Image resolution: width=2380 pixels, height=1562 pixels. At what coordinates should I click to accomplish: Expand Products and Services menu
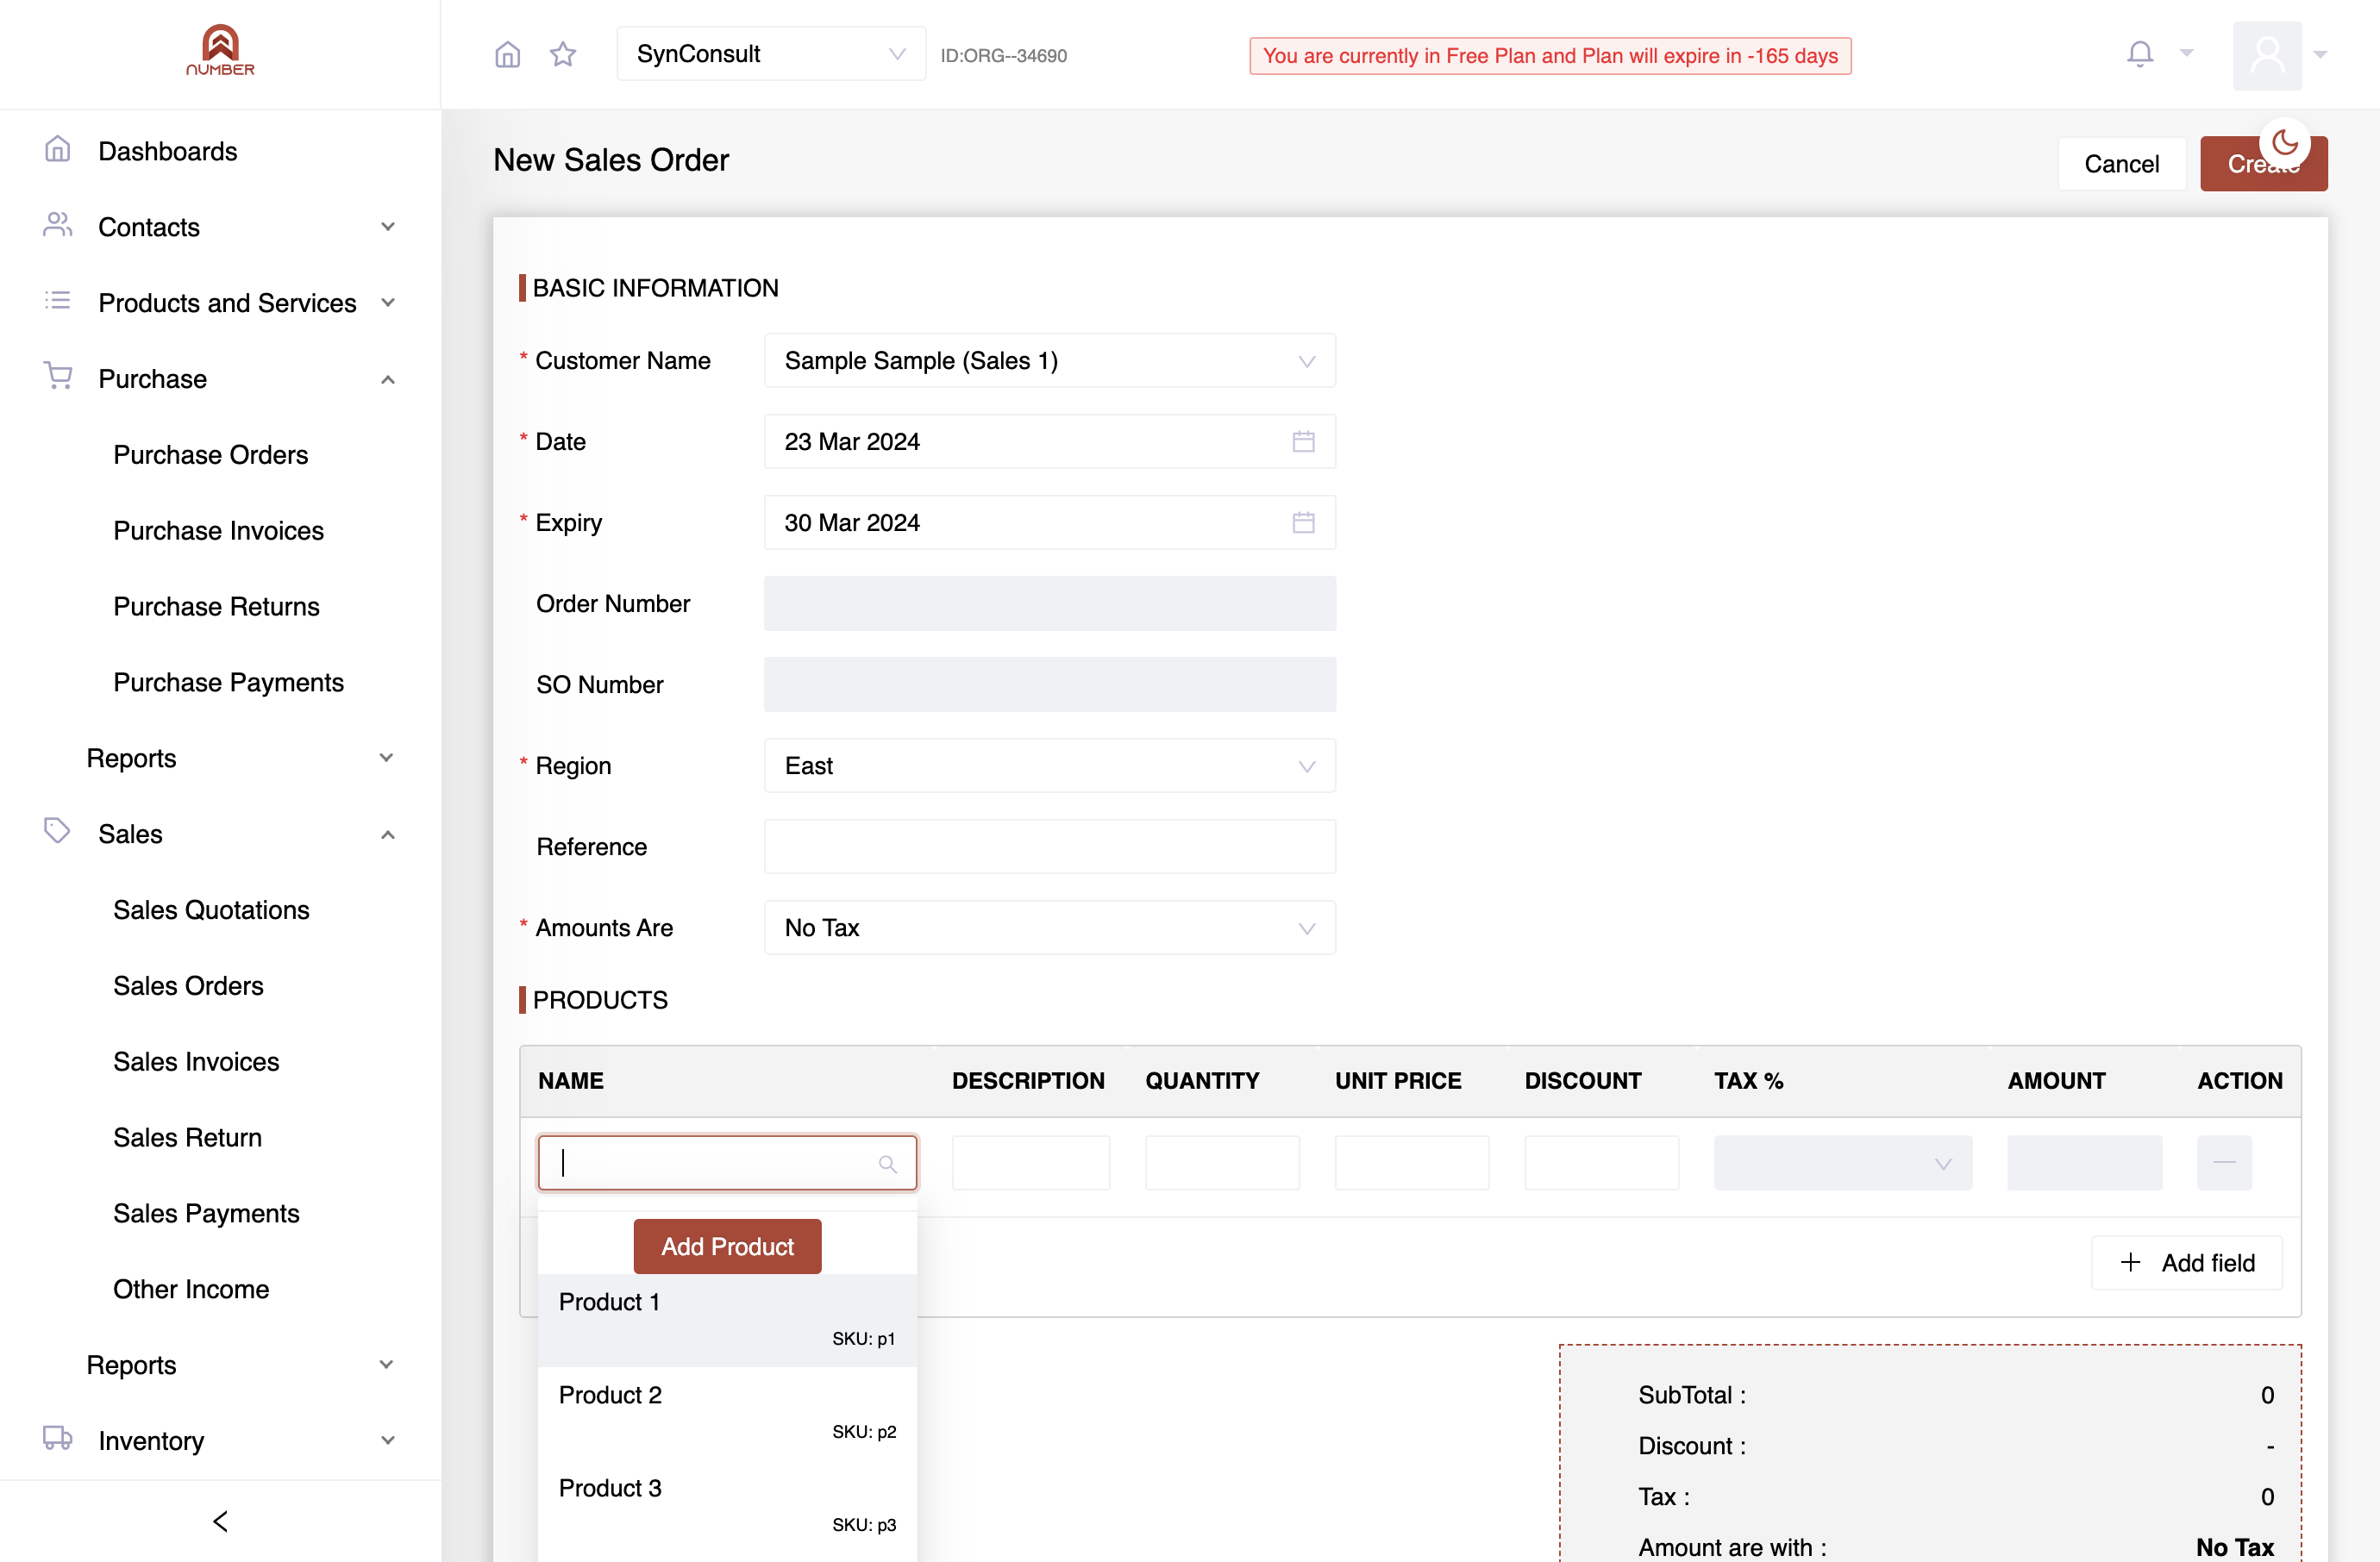pos(220,303)
